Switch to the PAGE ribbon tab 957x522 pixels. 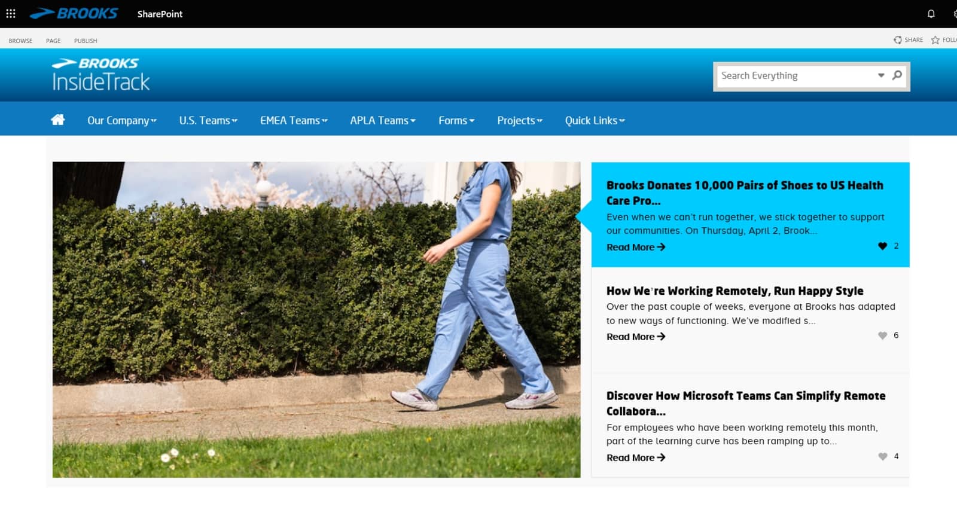pos(53,41)
